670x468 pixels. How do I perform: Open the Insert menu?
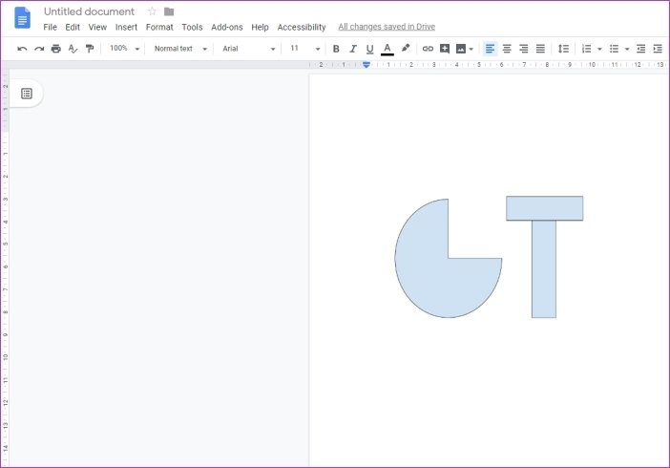tap(127, 27)
